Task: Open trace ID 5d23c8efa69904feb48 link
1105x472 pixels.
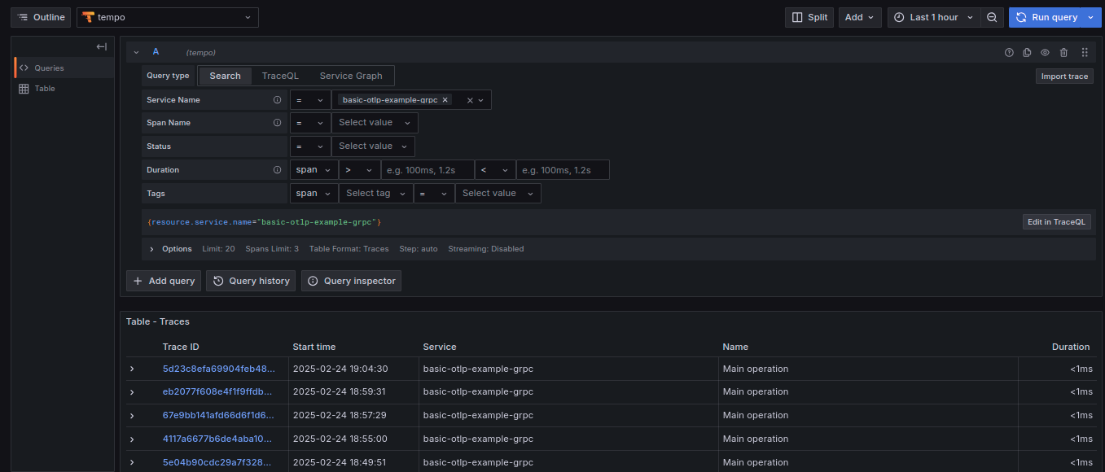Action: [x=218, y=369]
